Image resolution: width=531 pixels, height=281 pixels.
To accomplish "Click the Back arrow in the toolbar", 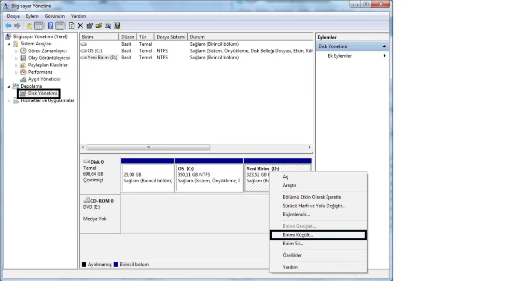I will 8,25.
